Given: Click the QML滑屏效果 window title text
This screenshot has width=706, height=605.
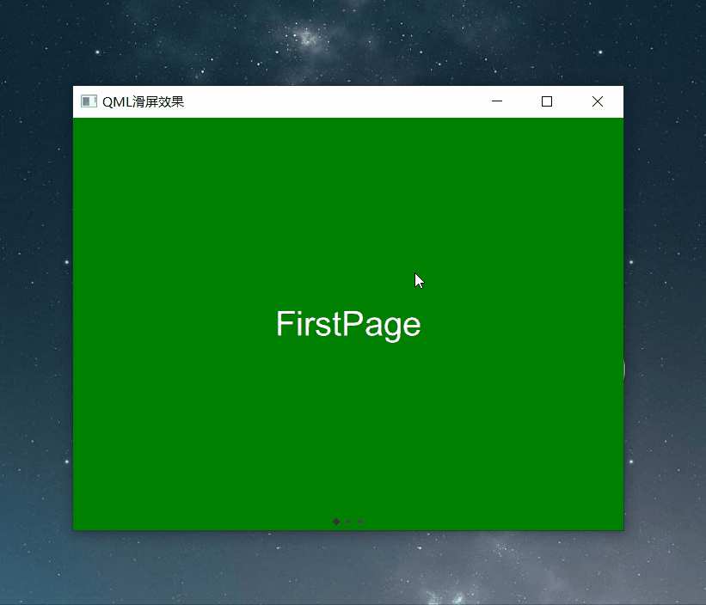Looking at the screenshot, I should click(x=144, y=101).
